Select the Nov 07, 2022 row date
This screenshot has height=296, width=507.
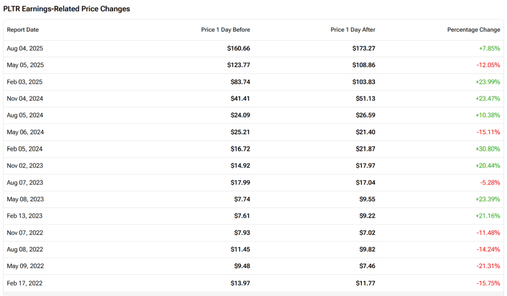[25, 233]
